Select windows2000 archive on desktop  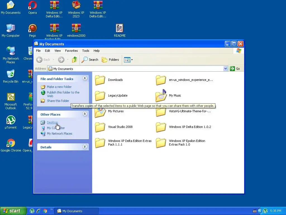[76, 31]
